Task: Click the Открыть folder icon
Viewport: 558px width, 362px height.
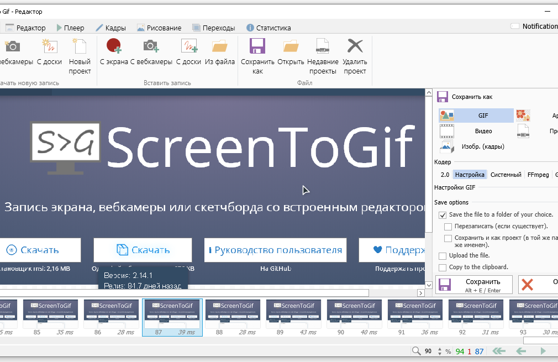Action: [291, 46]
